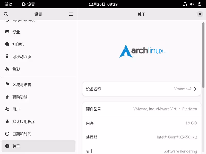This screenshot has width=206, height=154.
Task: Click the text VMware, Inc. VMware Virtual Platform
Action: point(165,109)
